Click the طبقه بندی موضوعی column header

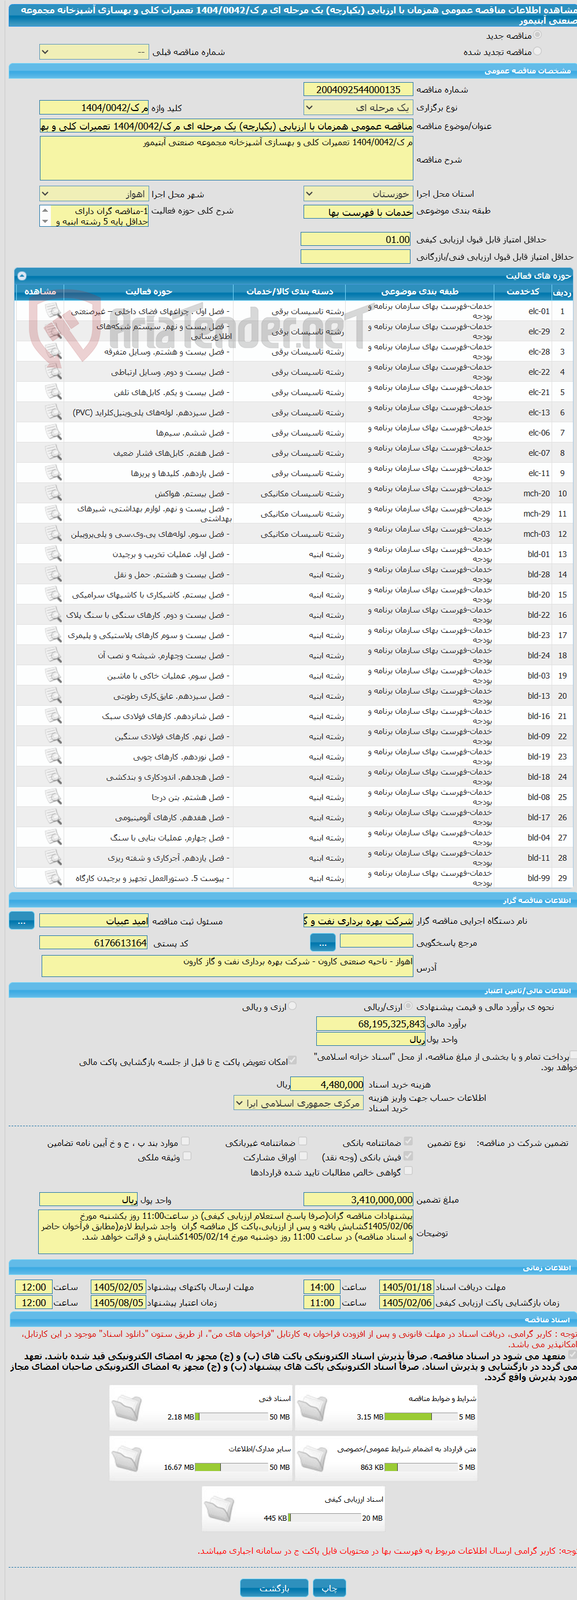[x=420, y=292]
